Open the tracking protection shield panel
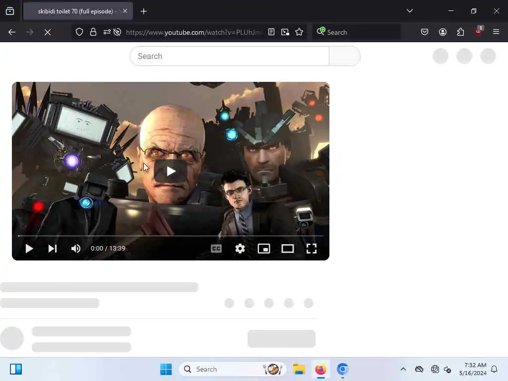508x381 pixels. point(79,32)
